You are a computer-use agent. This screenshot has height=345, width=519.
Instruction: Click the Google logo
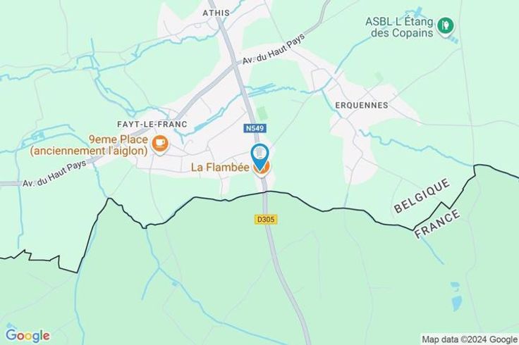point(28,335)
